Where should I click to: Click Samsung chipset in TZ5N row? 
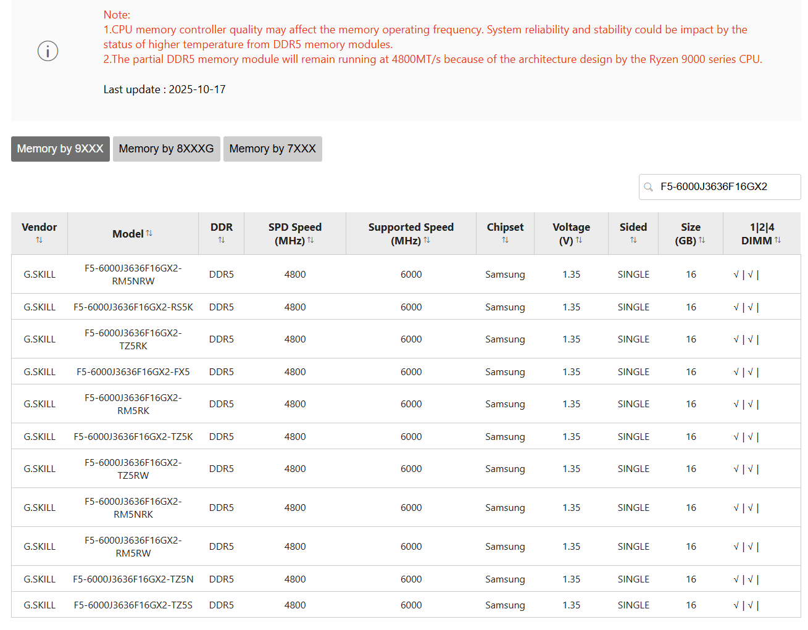click(x=505, y=579)
